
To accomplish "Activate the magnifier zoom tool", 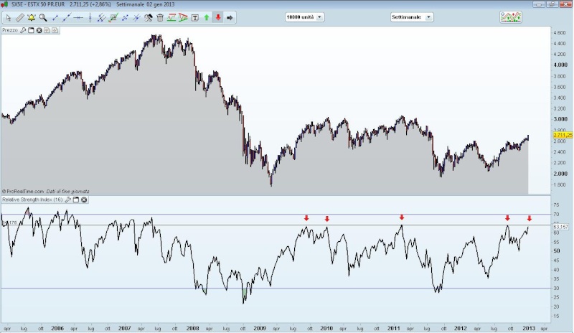I will pos(43,18).
